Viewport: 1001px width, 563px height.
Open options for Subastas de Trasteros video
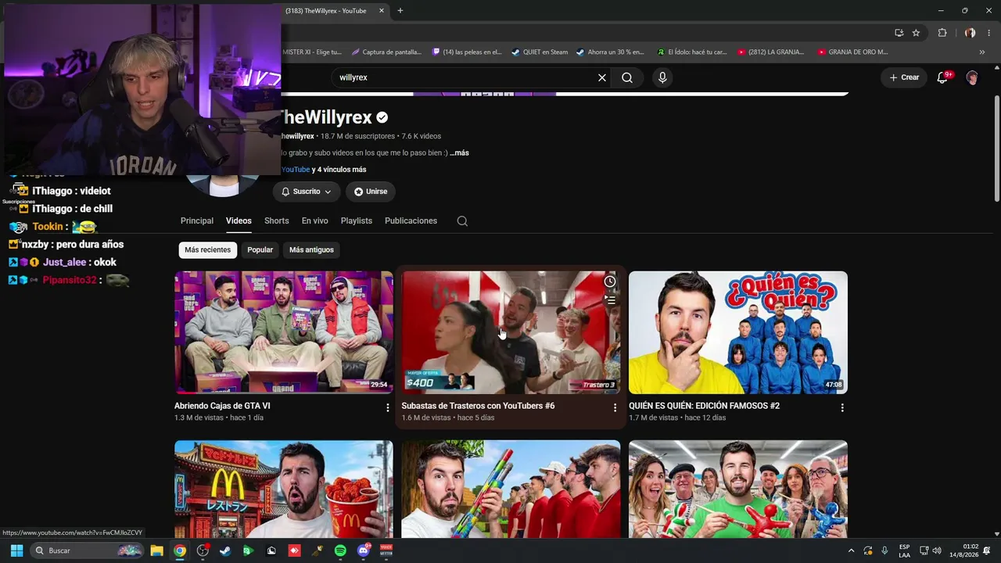point(615,407)
